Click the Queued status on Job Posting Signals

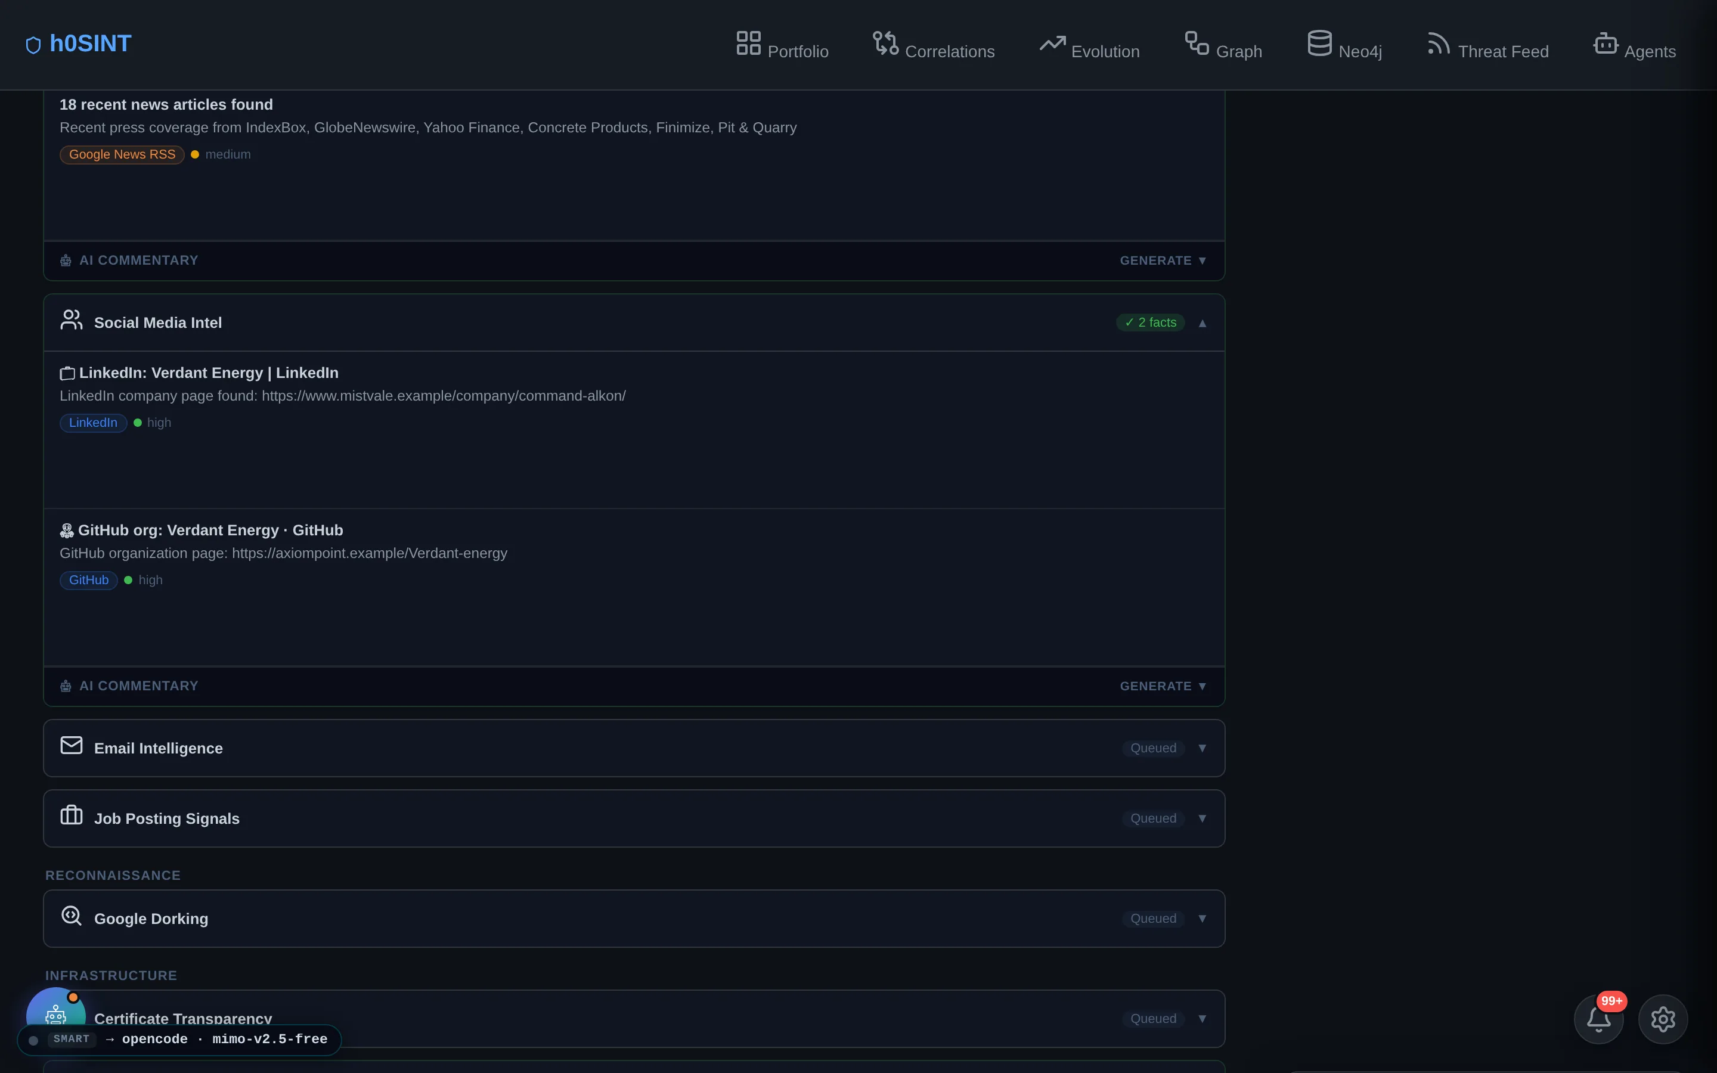(1153, 818)
